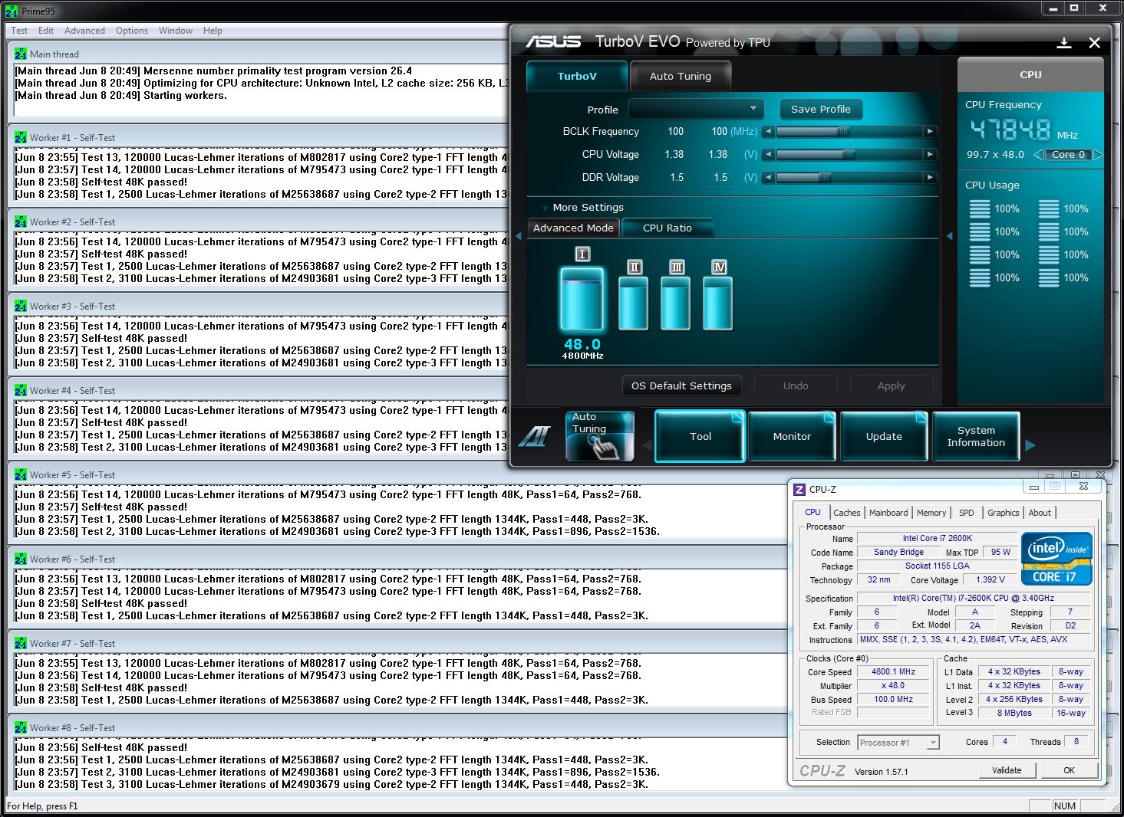Click OS Default Settings button

pyautogui.click(x=681, y=386)
